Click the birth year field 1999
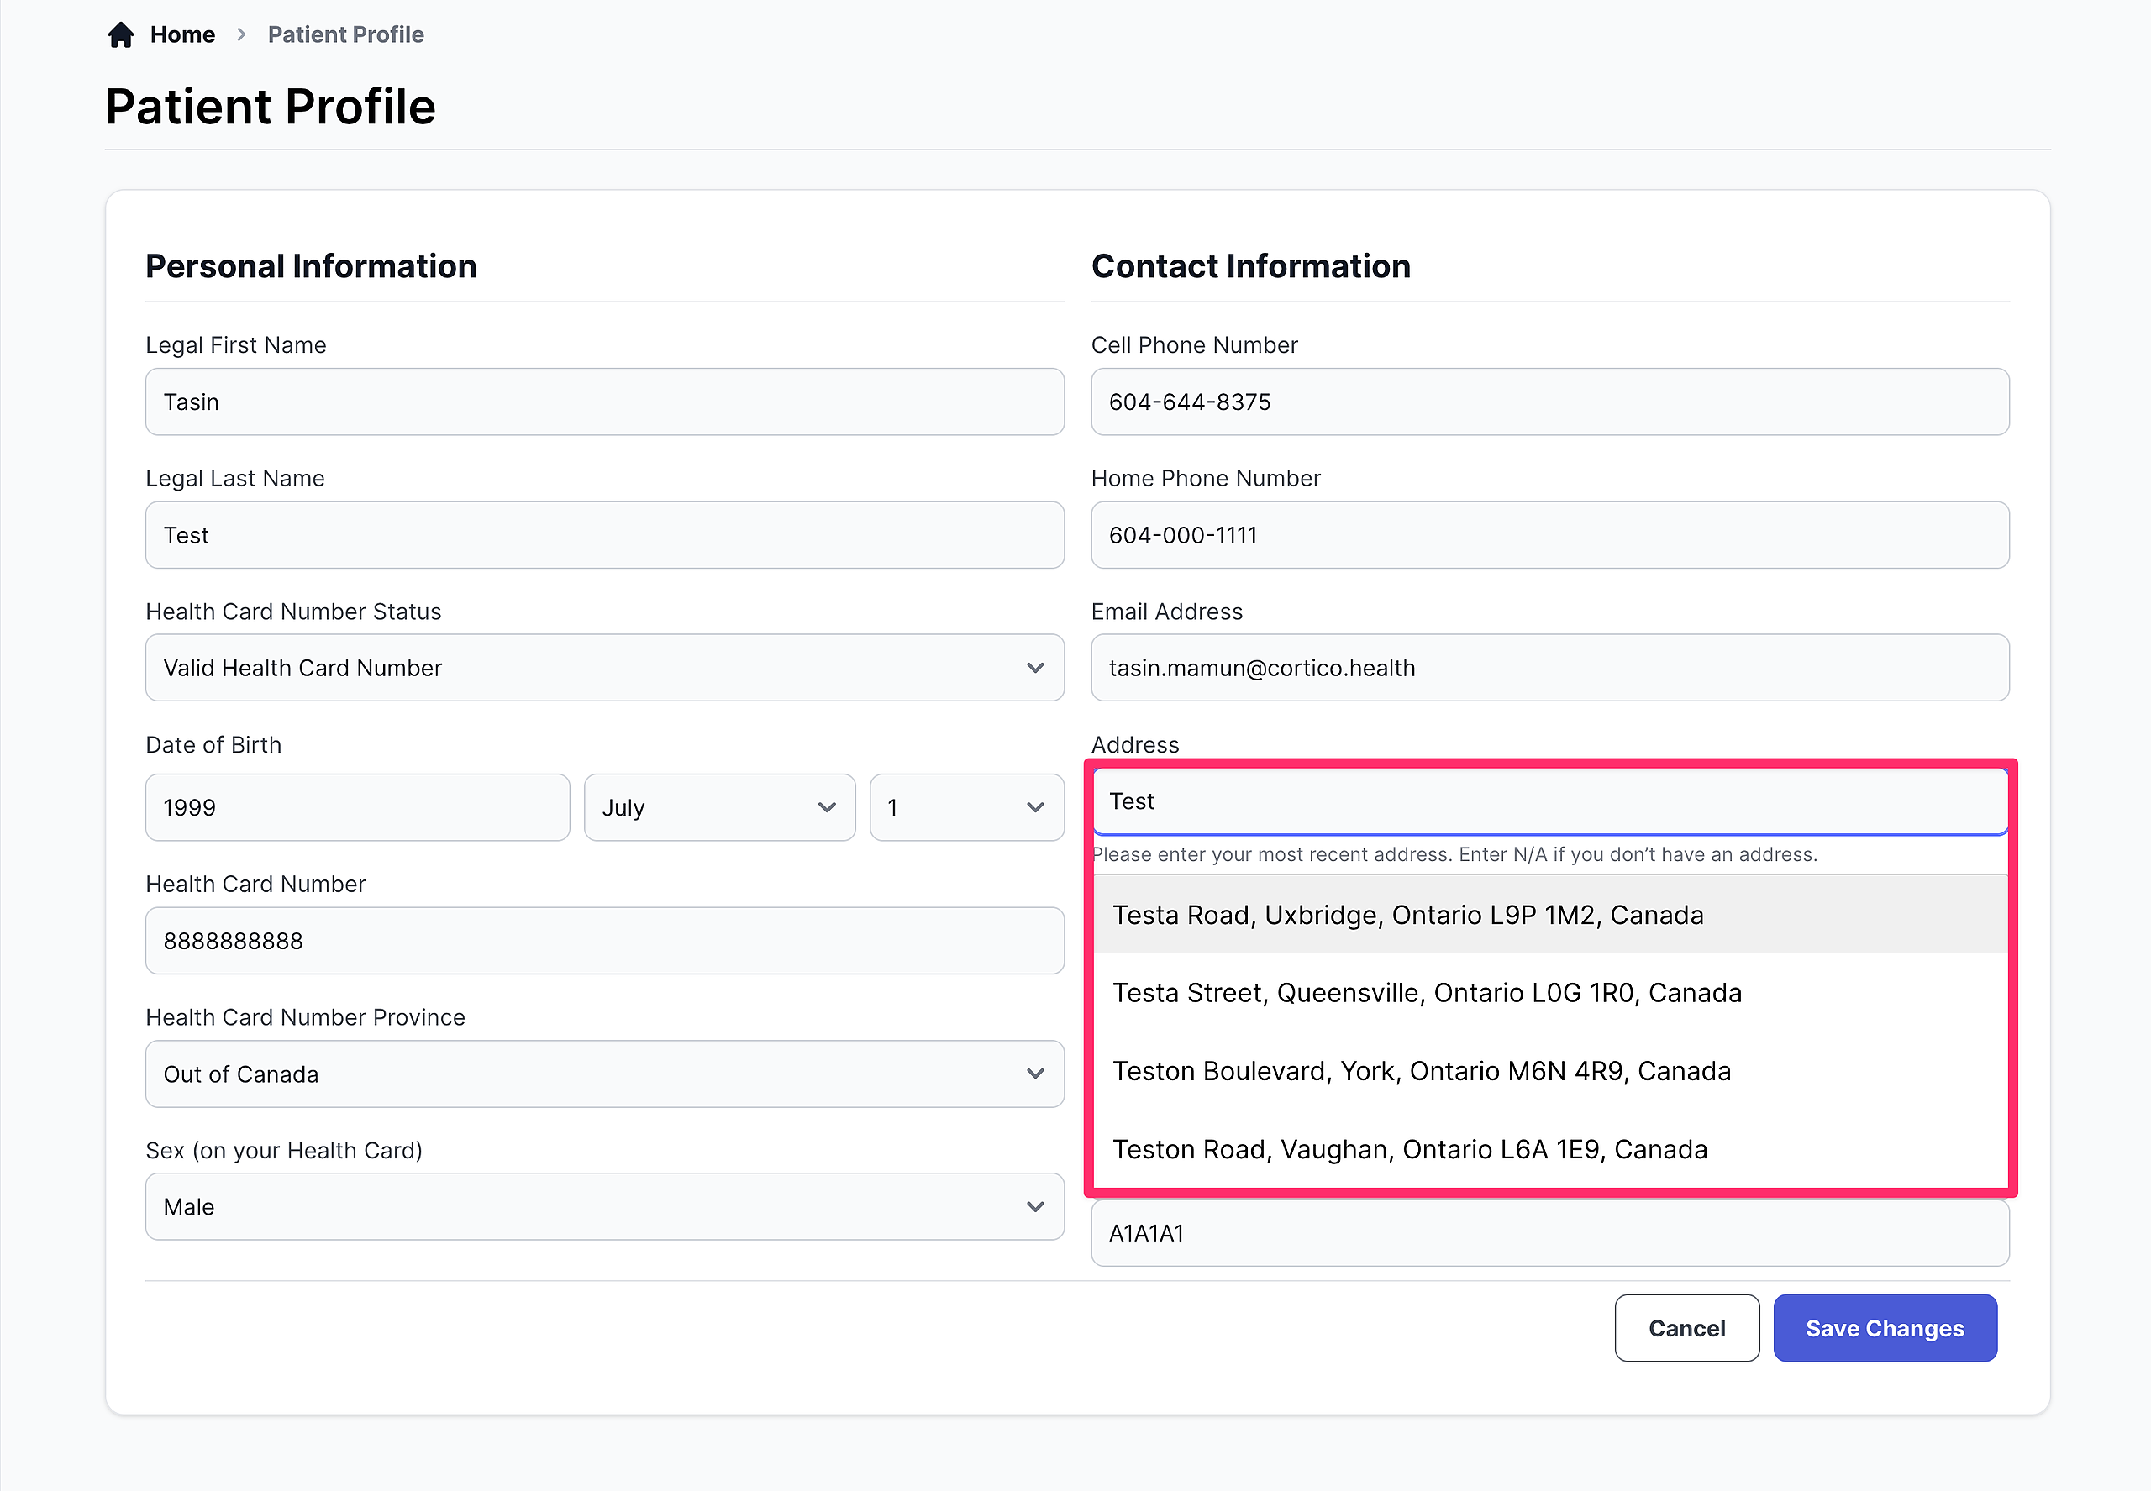 tap(357, 807)
